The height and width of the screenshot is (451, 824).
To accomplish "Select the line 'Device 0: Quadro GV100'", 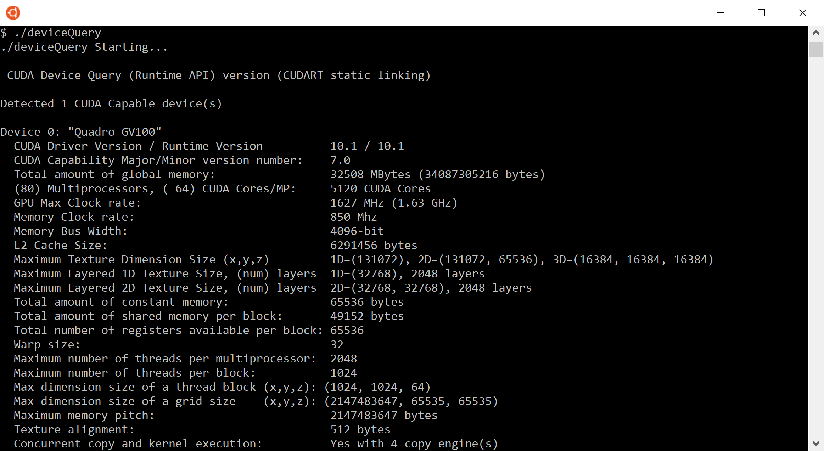I will pyautogui.click(x=81, y=131).
